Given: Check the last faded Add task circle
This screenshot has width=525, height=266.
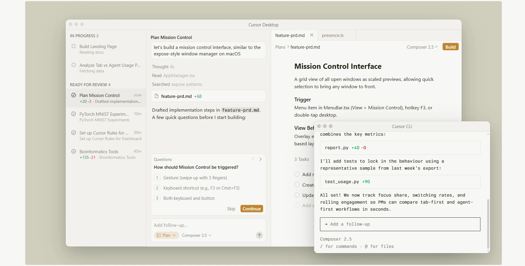Looking at the screenshot, I should pyautogui.click(x=297, y=205).
